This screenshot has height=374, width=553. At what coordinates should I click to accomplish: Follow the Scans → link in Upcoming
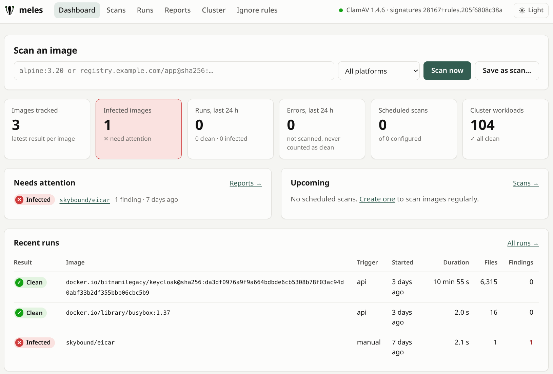click(x=526, y=183)
